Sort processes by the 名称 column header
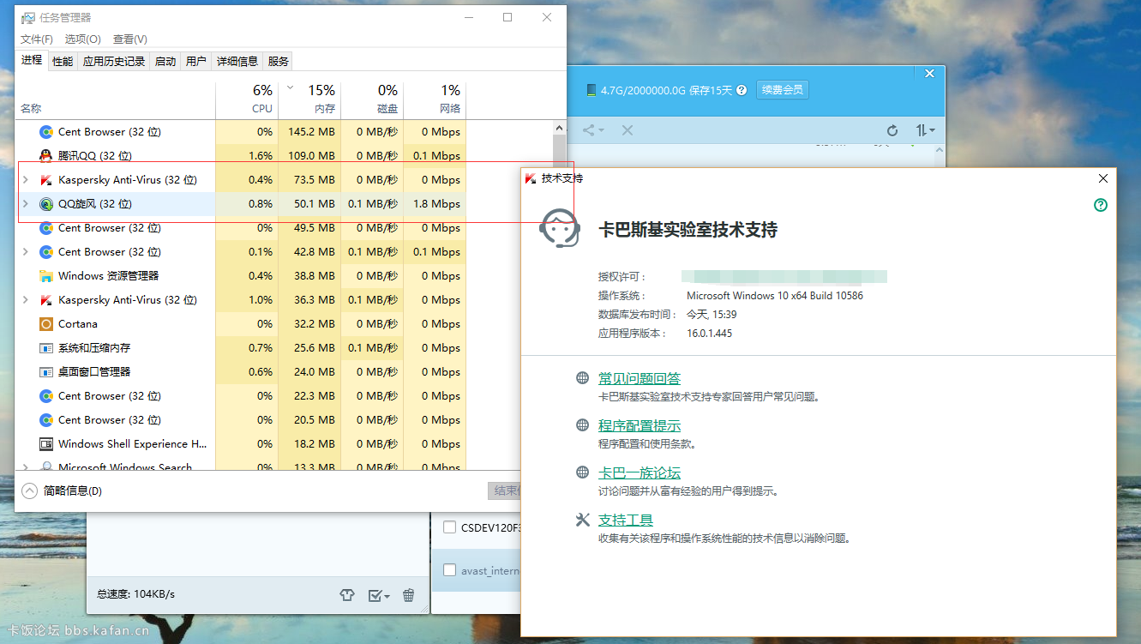This screenshot has height=644, width=1141. pos(117,99)
